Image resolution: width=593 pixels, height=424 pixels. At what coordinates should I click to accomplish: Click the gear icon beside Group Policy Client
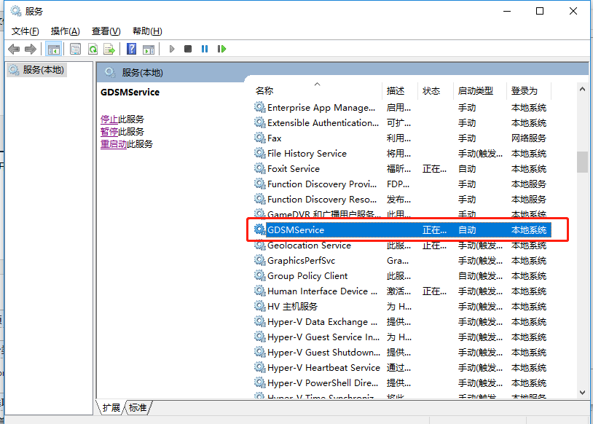[x=260, y=275]
